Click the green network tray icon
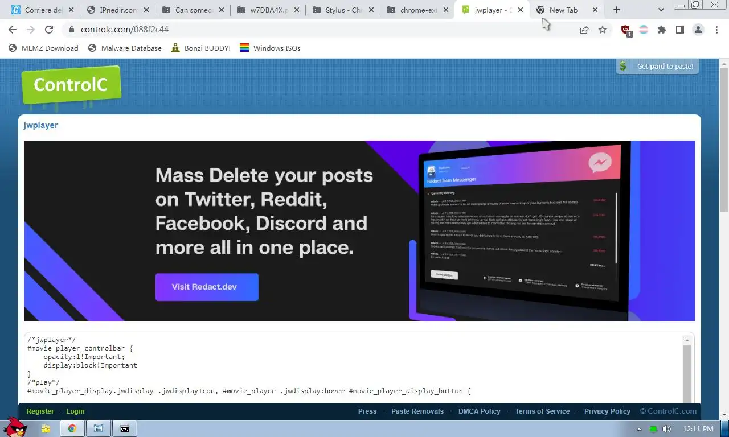This screenshot has width=729, height=437. coord(654,428)
